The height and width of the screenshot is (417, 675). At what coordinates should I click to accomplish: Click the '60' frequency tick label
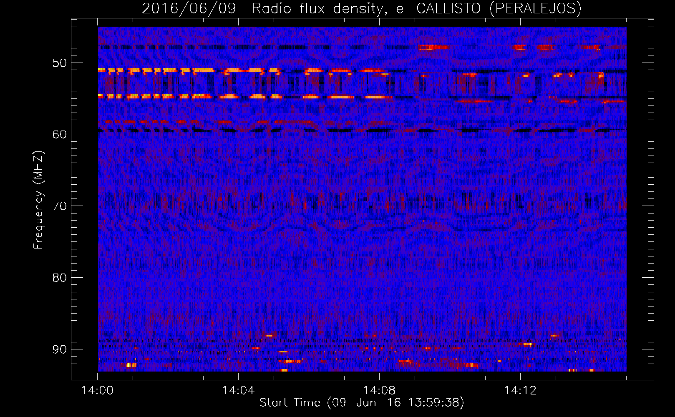59,134
